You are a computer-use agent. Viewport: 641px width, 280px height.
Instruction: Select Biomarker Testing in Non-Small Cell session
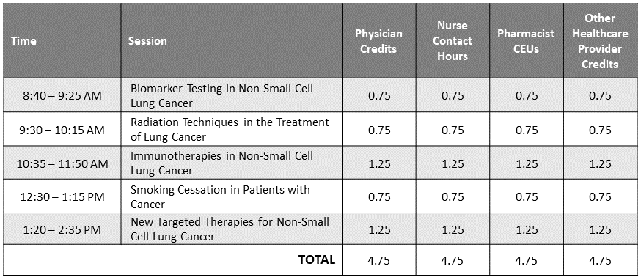pyautogui.click(x=231, y=95)
